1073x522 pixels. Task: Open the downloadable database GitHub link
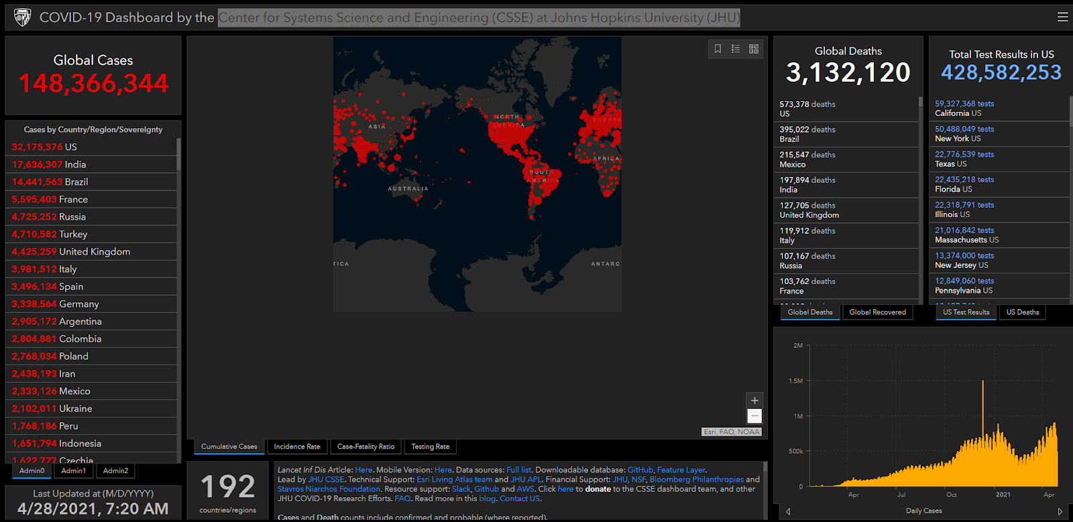coord(640,470)
